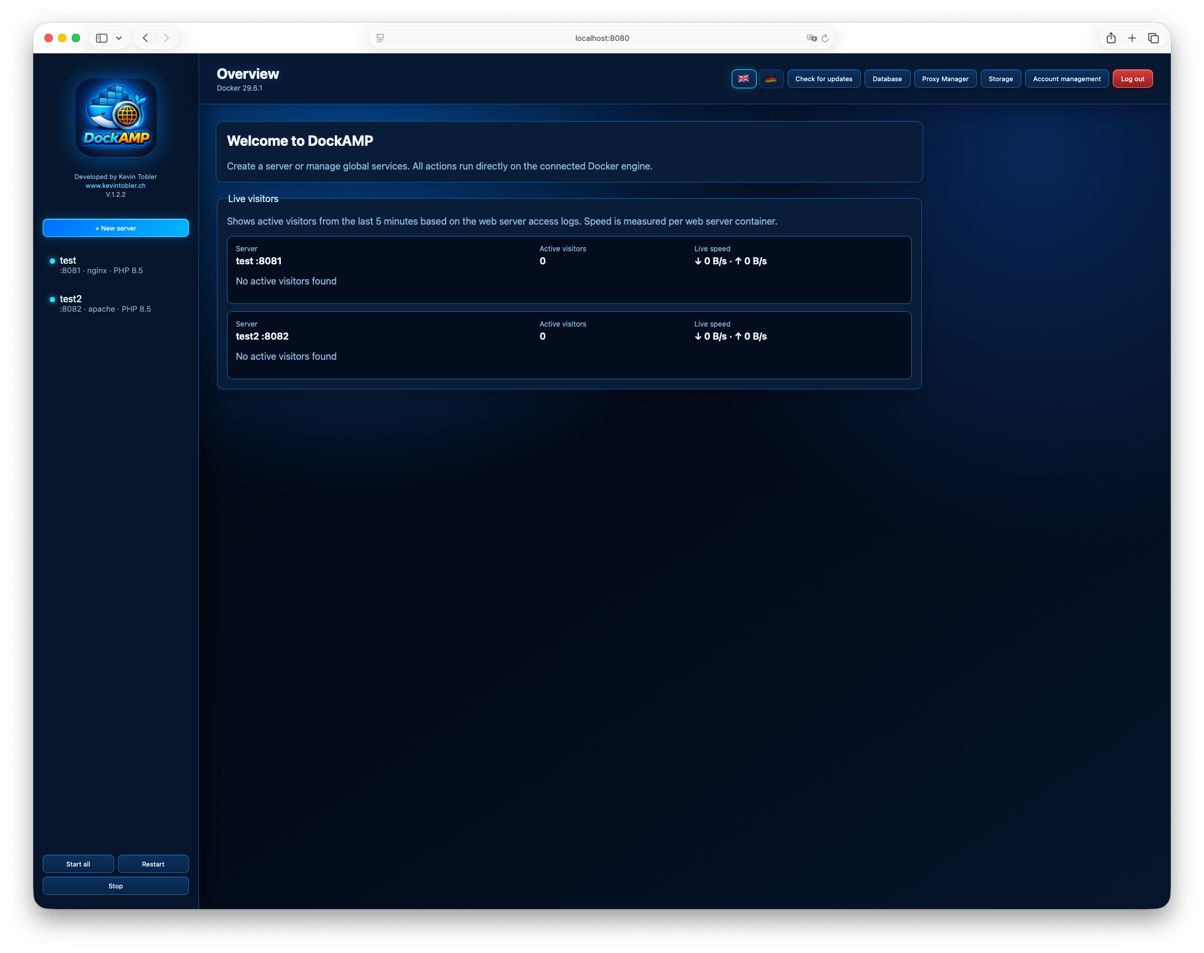Viewport: 1204px width, 953px height.
Task: Open a new tab with the plus icon
Action: tap(1132, 38)
